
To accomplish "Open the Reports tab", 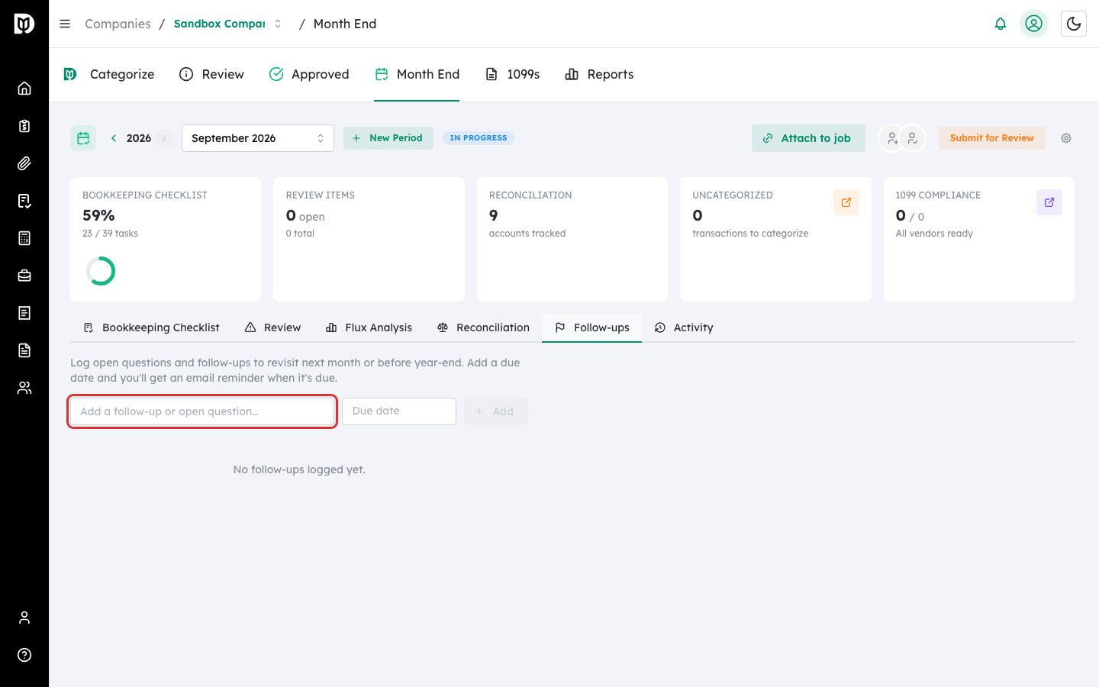I will pyautogui.click(x=599, y=74).
